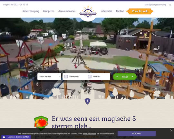Image resolution: width=174 pixels, height=139 pixels.
Task: Click the heading Er was eens een magische
Action: click(94, 122)
